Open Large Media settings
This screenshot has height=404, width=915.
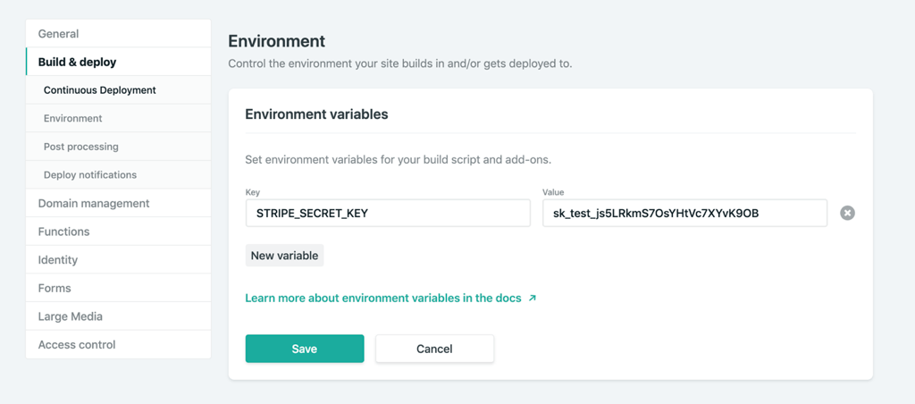tap(119, 316)
